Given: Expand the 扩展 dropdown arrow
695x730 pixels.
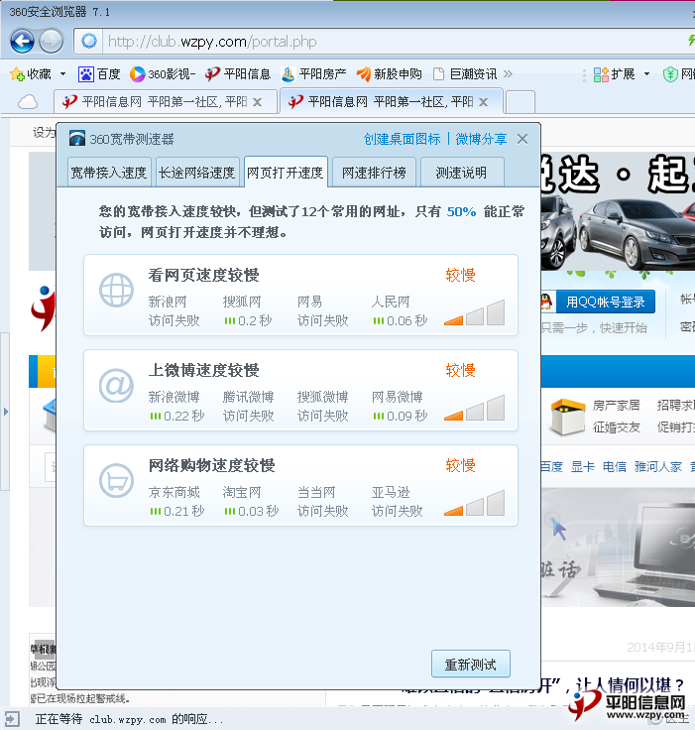Looking at the screenshot, I should [646, 74].
